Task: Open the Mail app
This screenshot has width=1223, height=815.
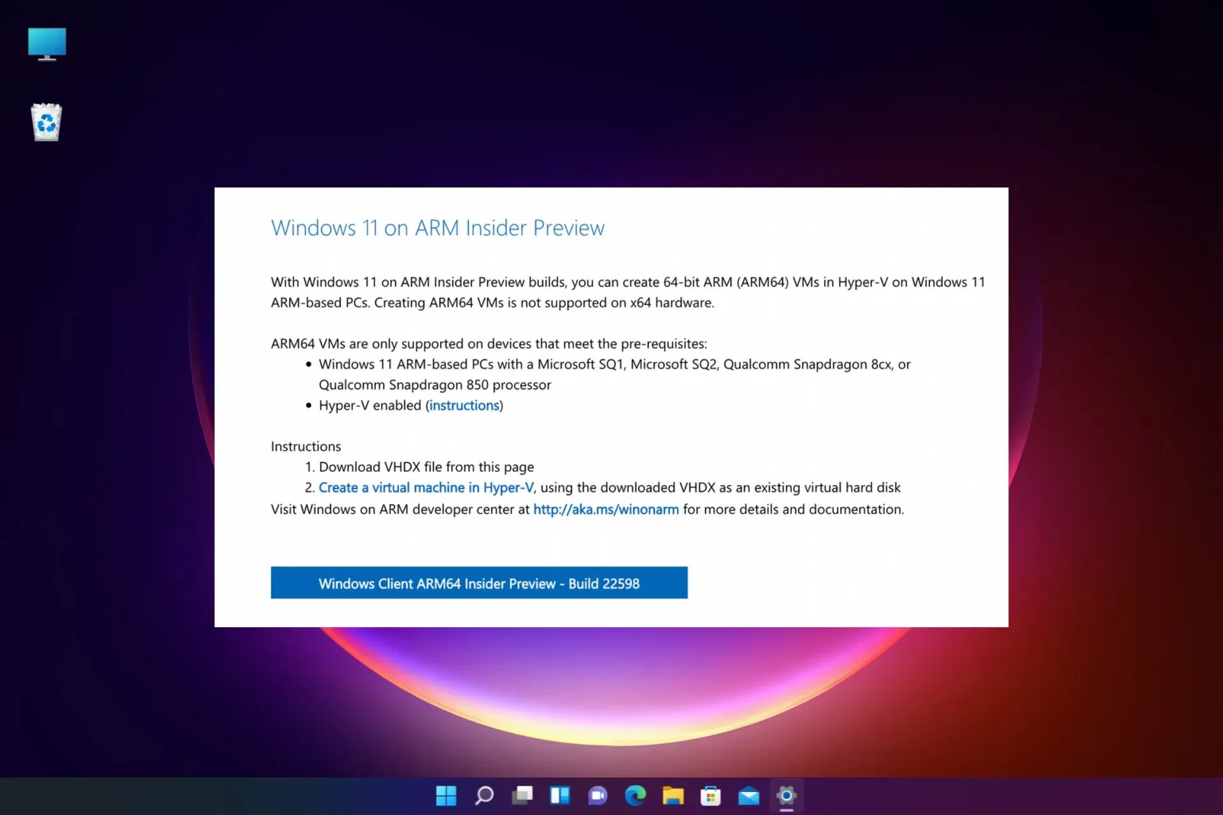Action: coord(748,796)
